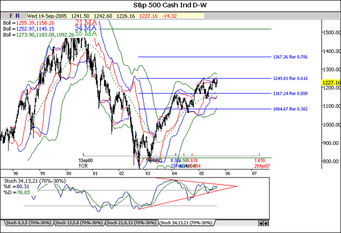341x233 pixels.
Task: Click the 1084.67 Ret 0.382 retracement label
Action: 290,109
